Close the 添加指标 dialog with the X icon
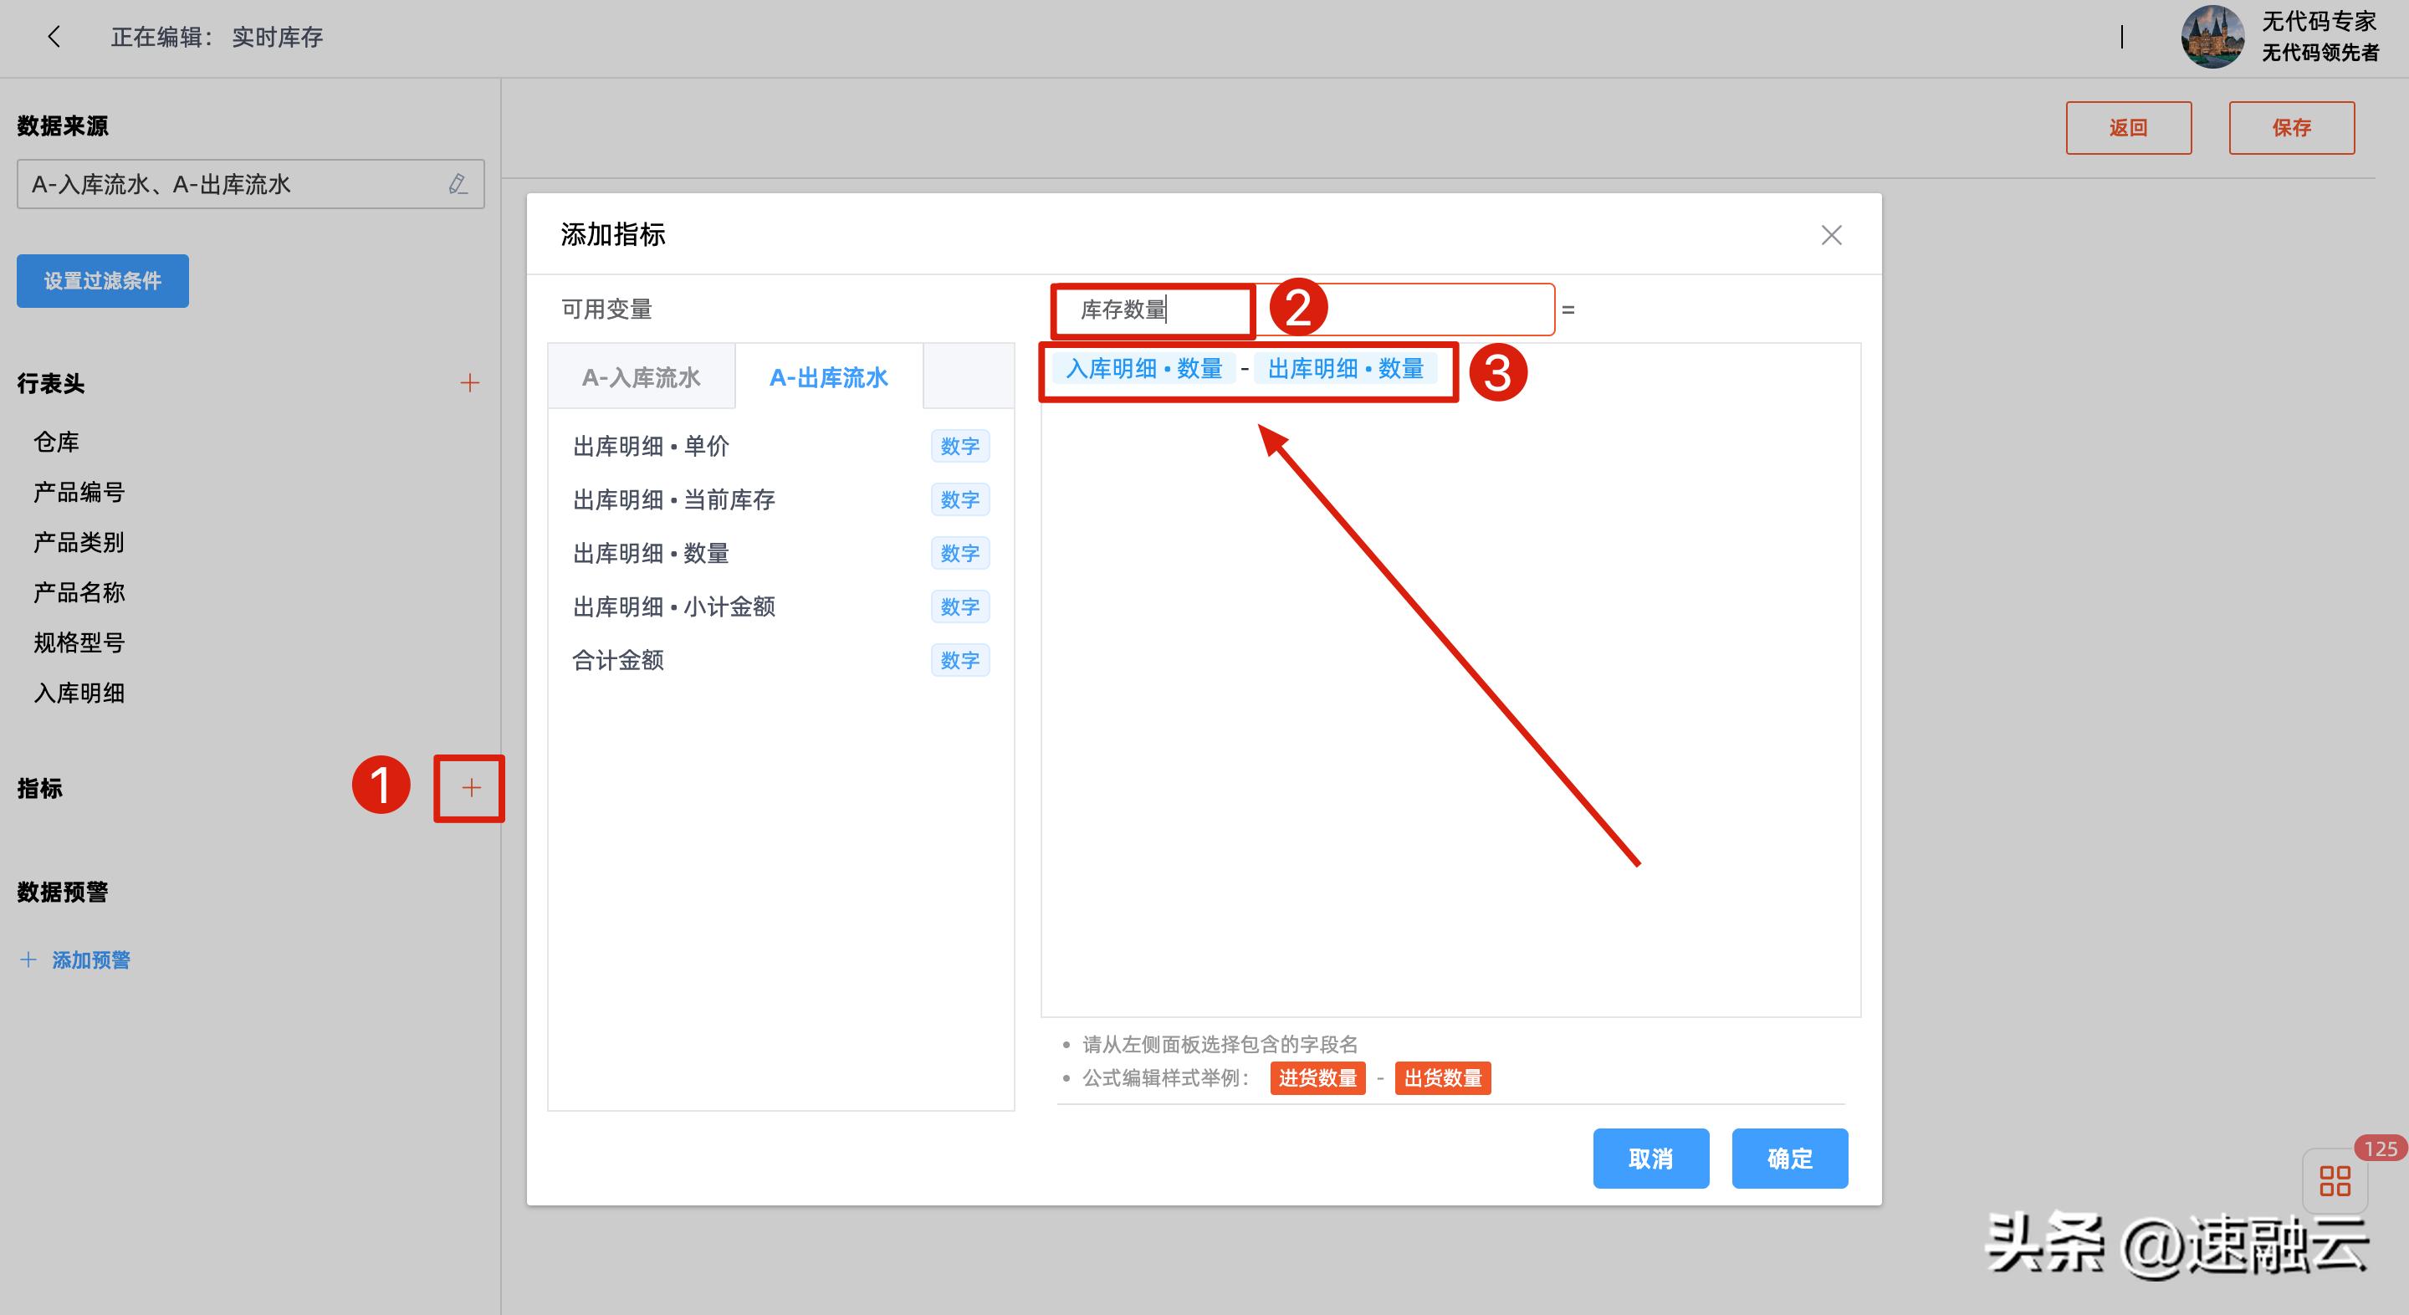Screen dimensions: 2409x1315 pyautogui.click(x=1831, y=235)
